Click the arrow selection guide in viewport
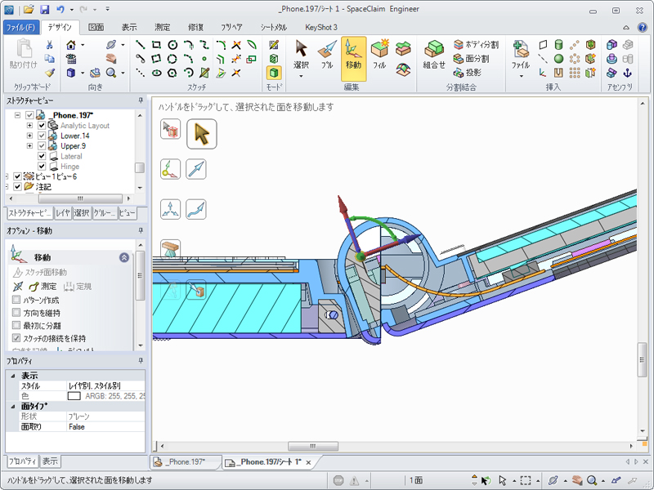The height and width of the screenshot is (490, 654). [x=201, y=134]
